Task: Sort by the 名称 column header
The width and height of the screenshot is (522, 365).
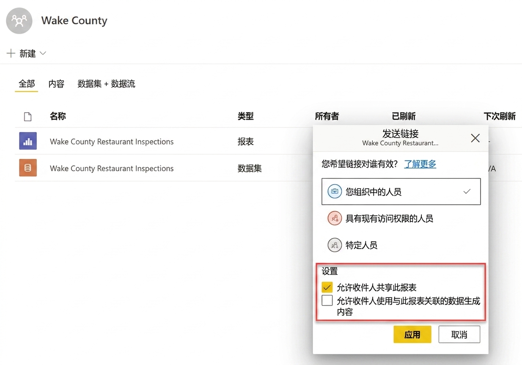Action: pyautogui.click(x=58, y=116)
